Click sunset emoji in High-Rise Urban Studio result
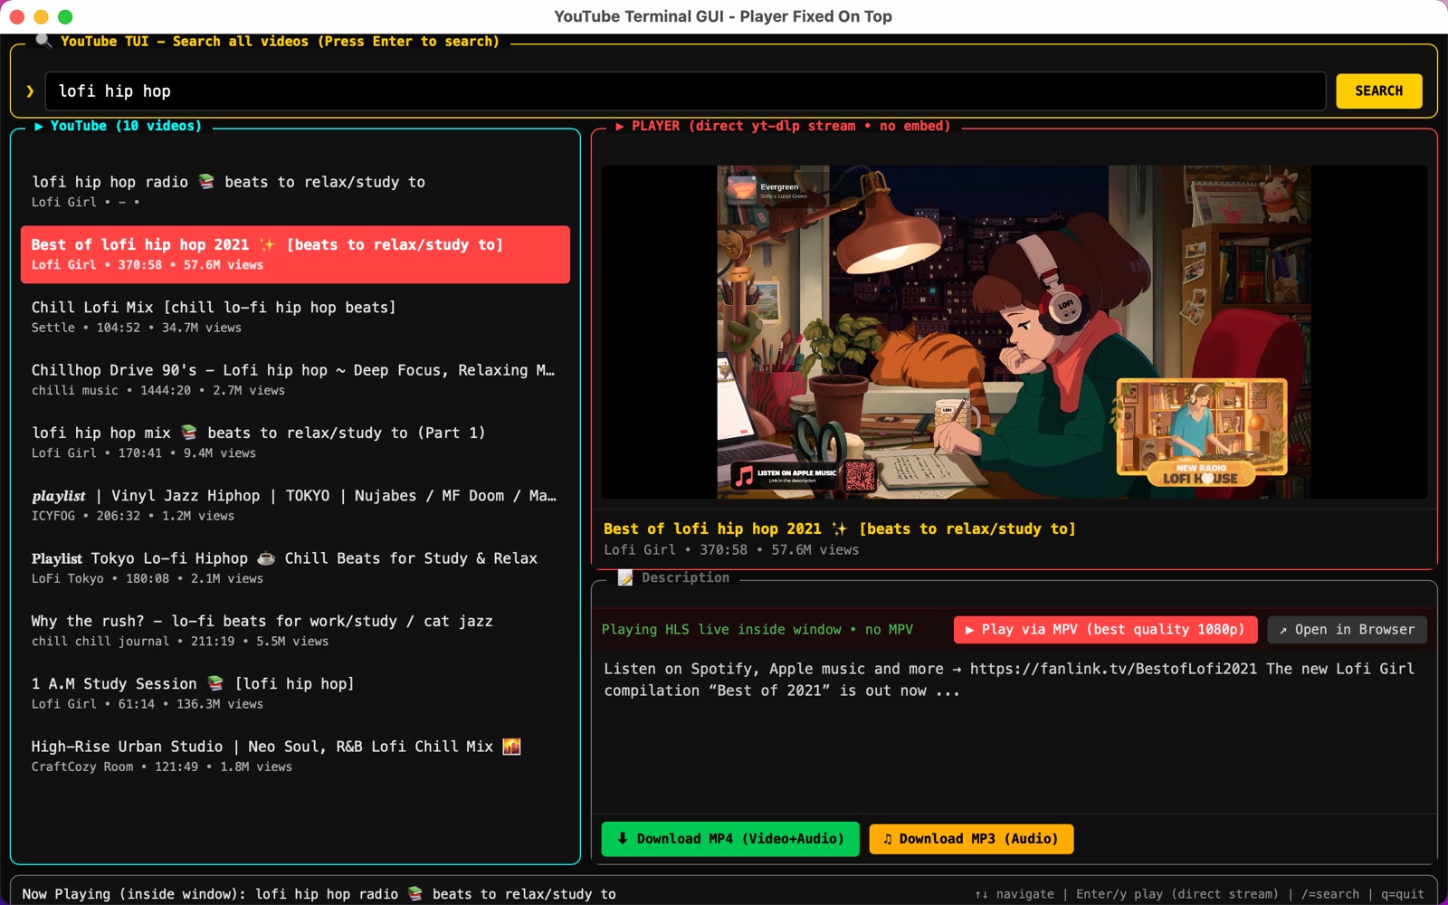This screenshot has height=905, width=1448. tap(511, 746)
